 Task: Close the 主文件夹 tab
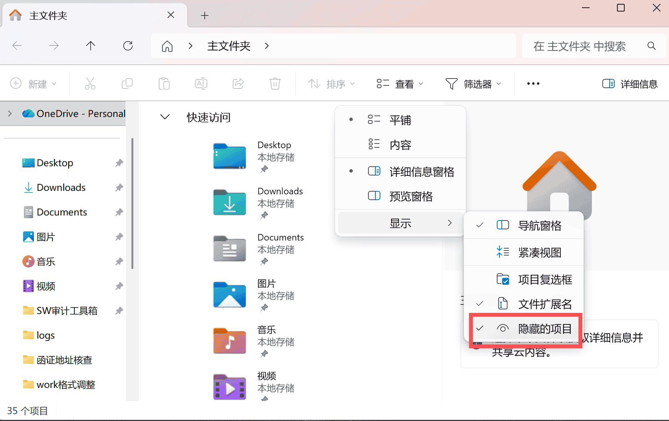click(171, 15)
